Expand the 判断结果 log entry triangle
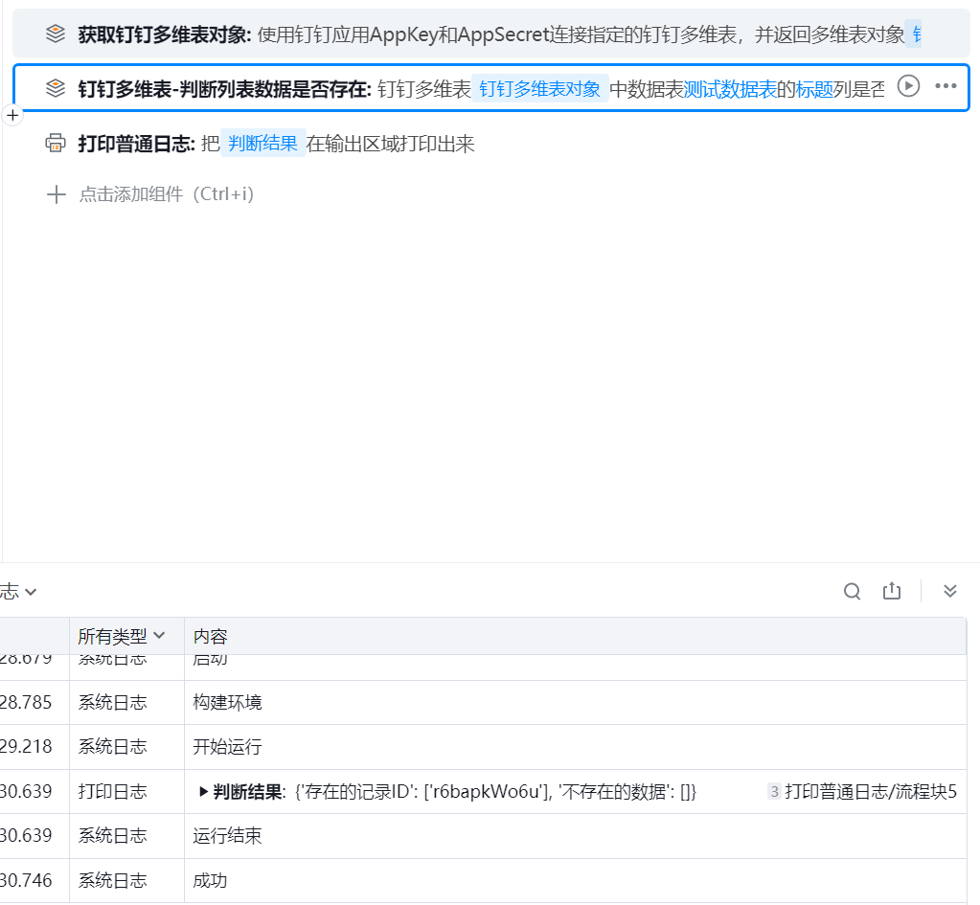The width and height of the screenshot is (980, 905). (203, 792)
